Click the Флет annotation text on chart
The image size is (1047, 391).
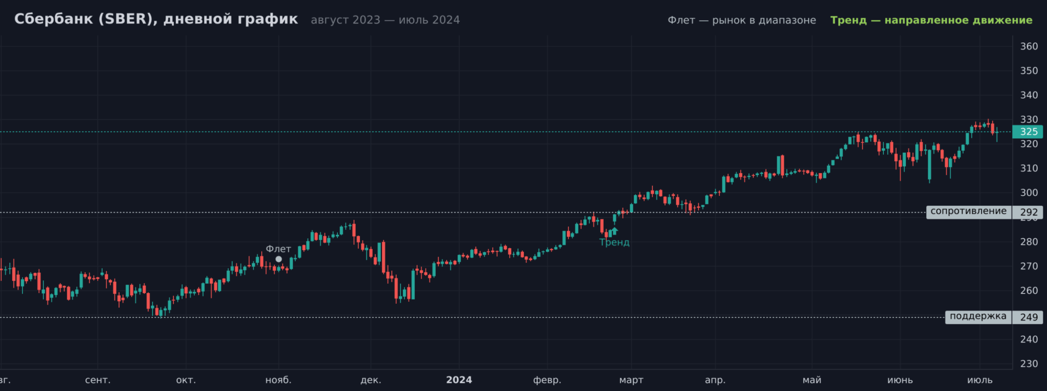[x=279, y=249]
